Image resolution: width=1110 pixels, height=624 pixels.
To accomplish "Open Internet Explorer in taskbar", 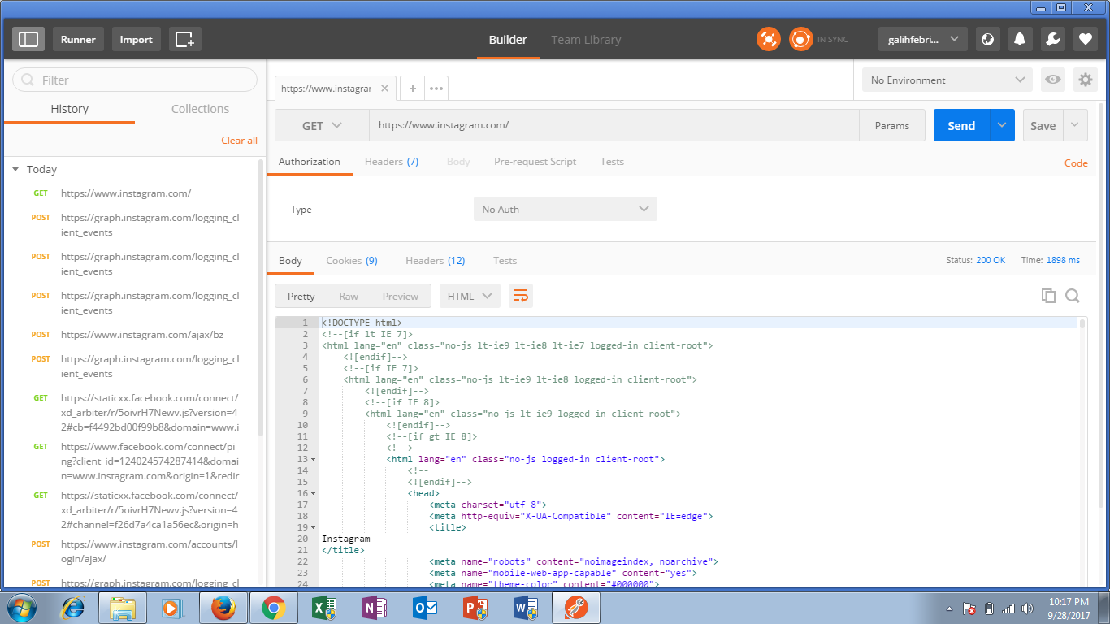I will coord(73,607).
